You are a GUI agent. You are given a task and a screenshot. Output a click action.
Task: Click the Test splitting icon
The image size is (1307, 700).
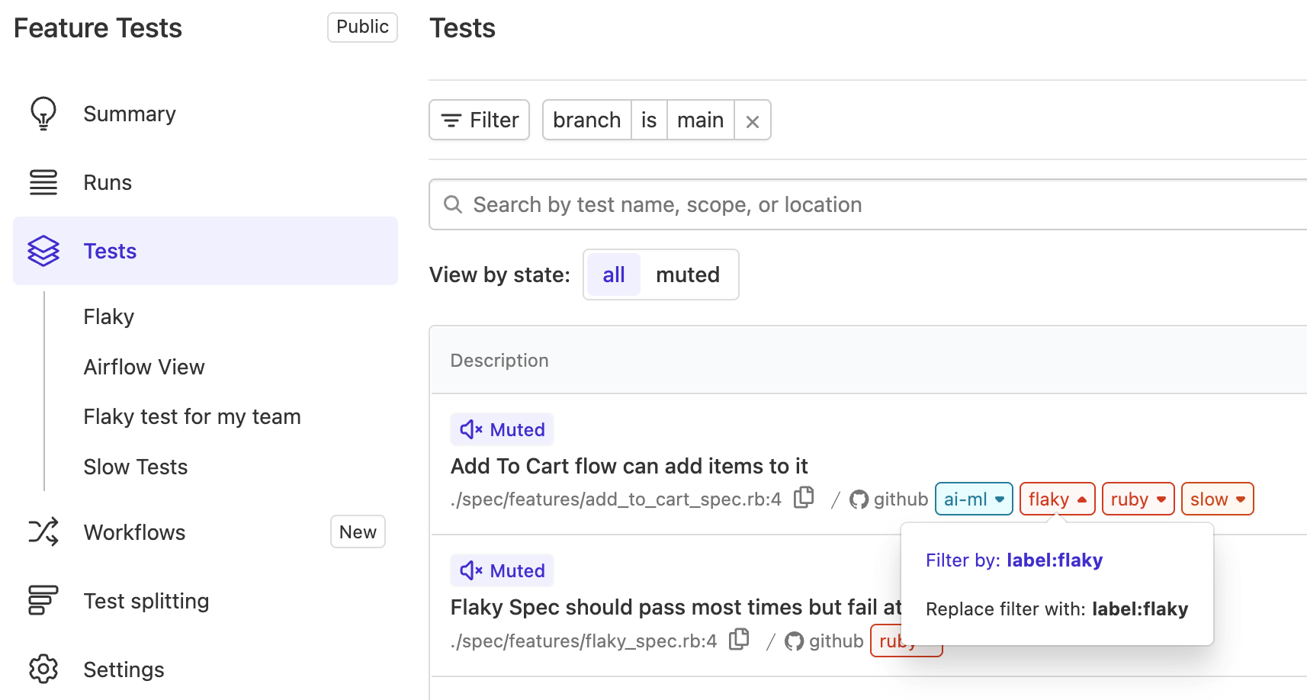coord(43,601)
